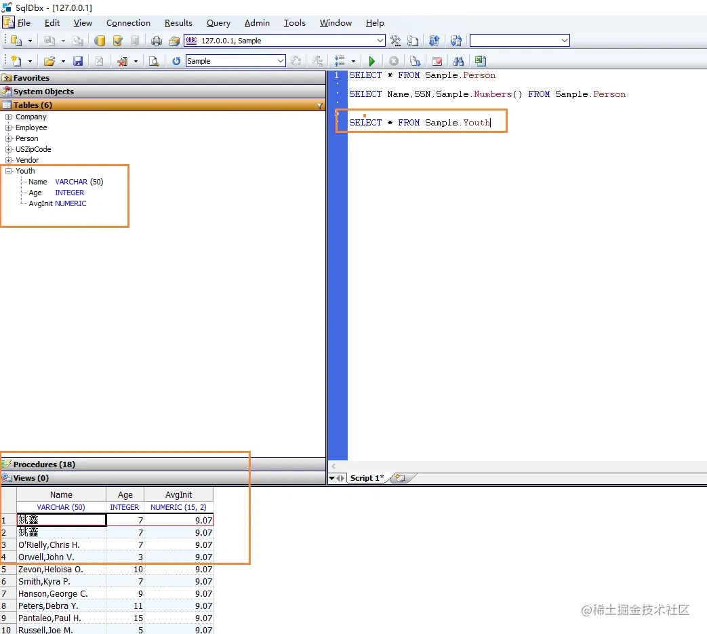Click the Tables filter funnel icon
707x634 pixels.
[x=320, y=106]
